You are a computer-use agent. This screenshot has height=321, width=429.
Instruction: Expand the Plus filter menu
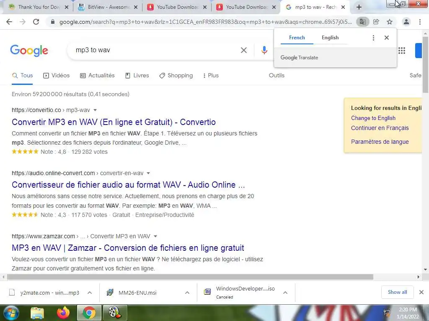(x=211, y=76)
